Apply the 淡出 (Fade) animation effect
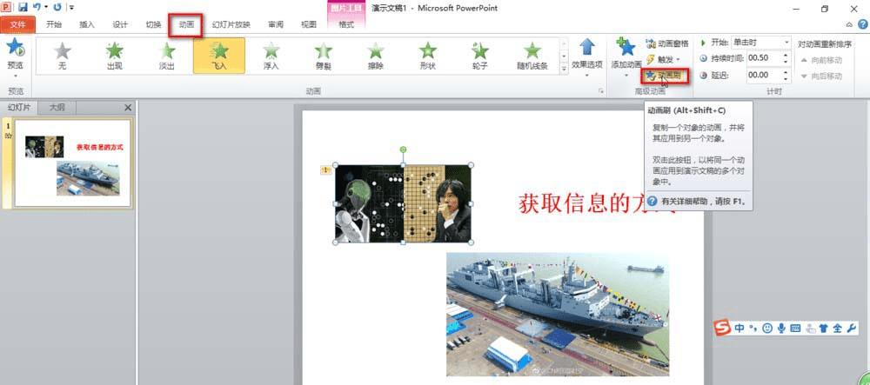Image resolution: width=870 pixels, height=385 pixels. click(166, 56)
